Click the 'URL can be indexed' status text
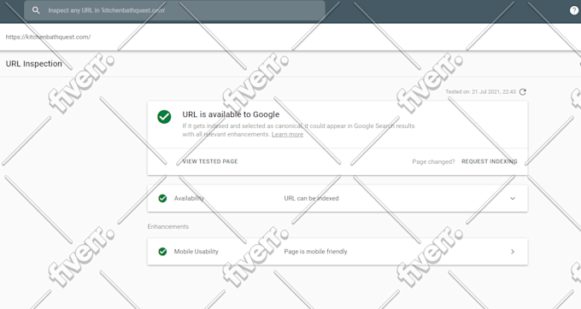The height and width of the screenshot is (309, 581). [311, 198]
